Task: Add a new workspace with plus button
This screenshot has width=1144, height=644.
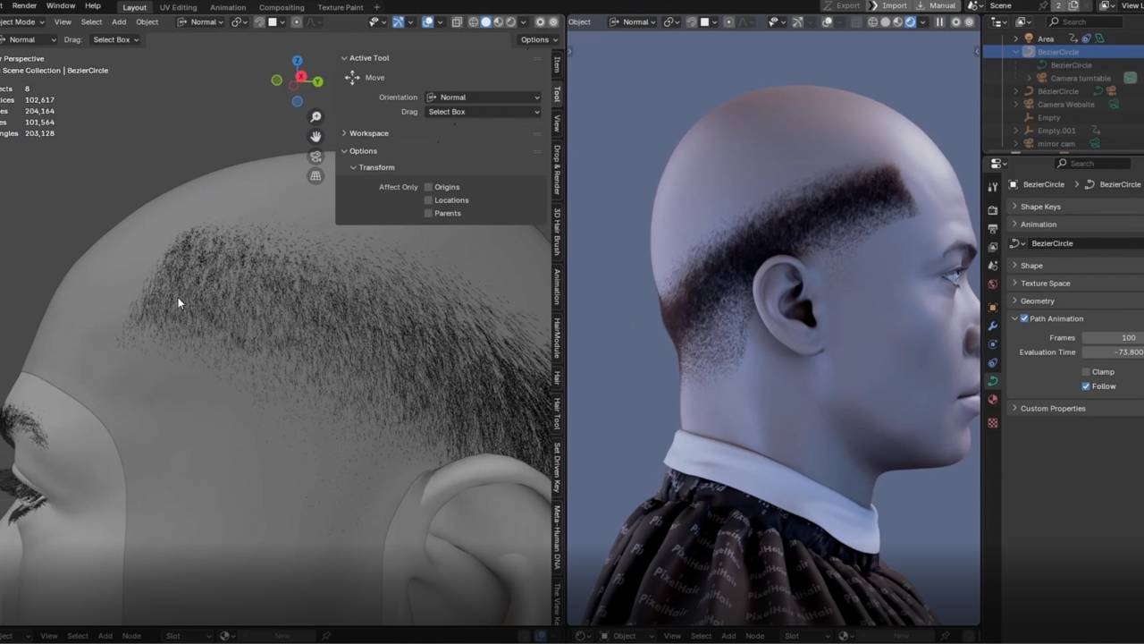Action: tap(376, 7)
